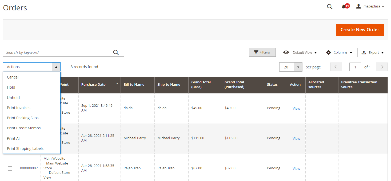
Task: Click Braintree Transaction Source column header
Action: 363,85
